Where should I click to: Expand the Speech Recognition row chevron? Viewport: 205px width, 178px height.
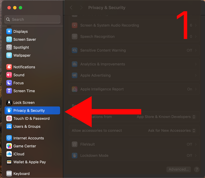[x=196, y=37]
